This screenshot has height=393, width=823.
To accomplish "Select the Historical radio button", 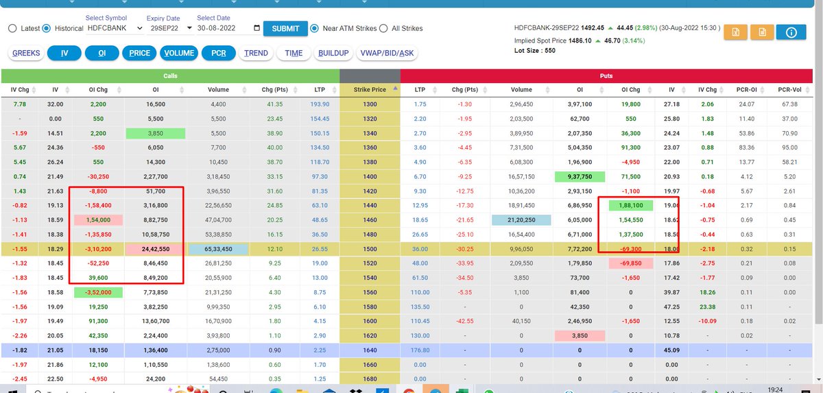I will [47, 29].
